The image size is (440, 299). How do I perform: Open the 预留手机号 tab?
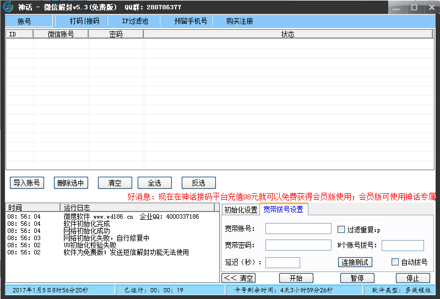click(191, 21)
